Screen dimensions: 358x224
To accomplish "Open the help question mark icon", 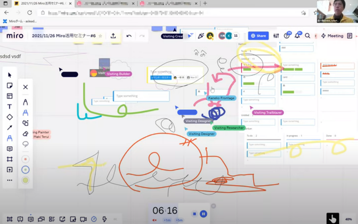I will point(287,36).
